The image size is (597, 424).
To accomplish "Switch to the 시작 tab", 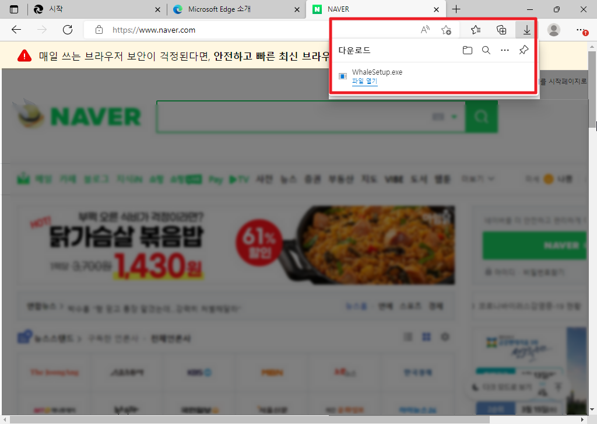I will 96,9.
